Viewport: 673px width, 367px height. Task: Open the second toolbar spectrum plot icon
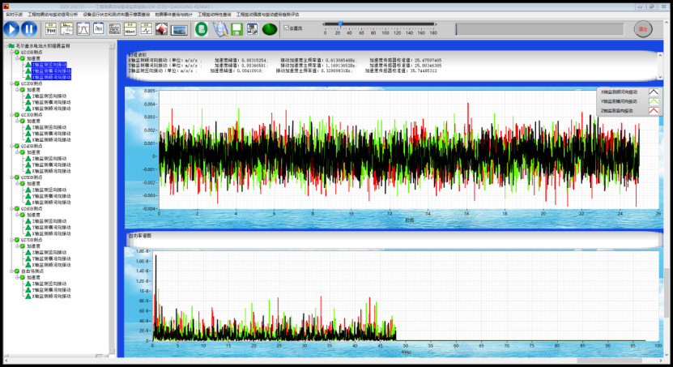(x=66, y=28)
